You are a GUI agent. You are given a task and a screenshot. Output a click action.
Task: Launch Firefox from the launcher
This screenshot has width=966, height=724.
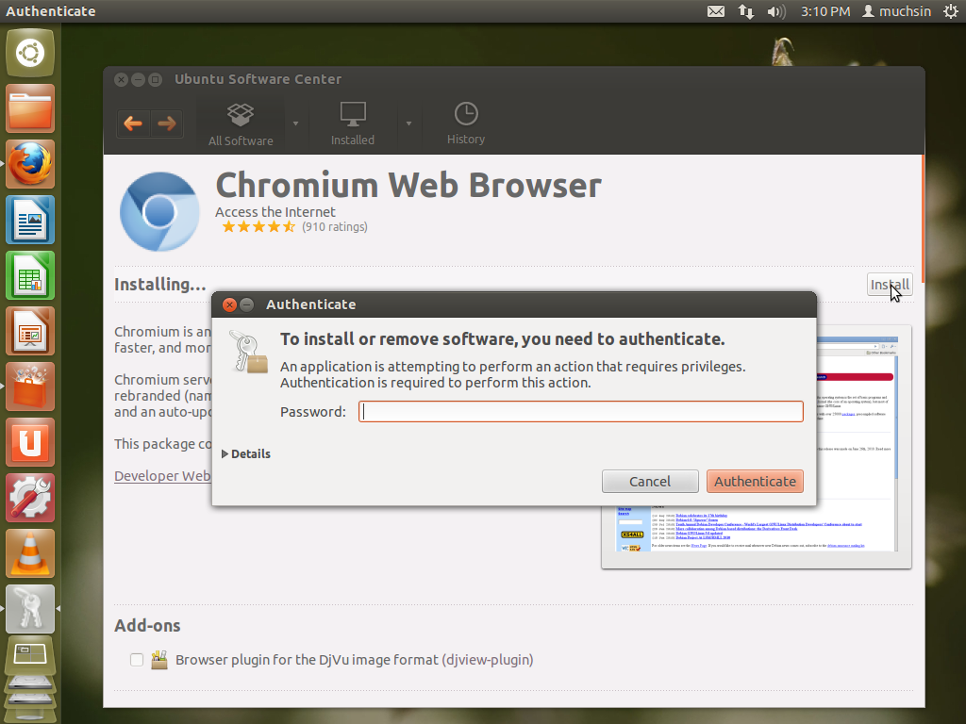pos(30,164)
